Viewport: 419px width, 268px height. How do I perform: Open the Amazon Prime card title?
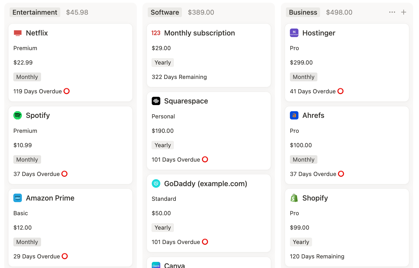pyautogui.click(x=50, y=198)
